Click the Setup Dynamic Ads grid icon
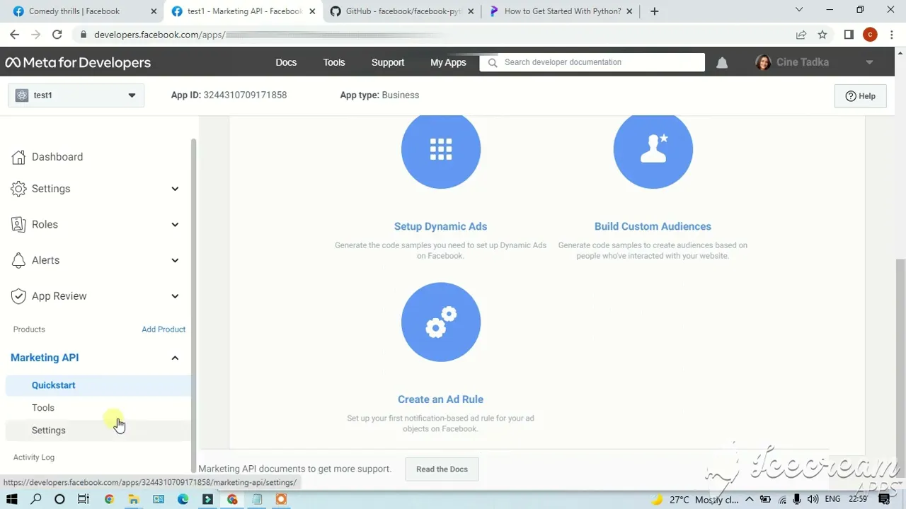The image size is (906, 509). (x=440, y=149)
